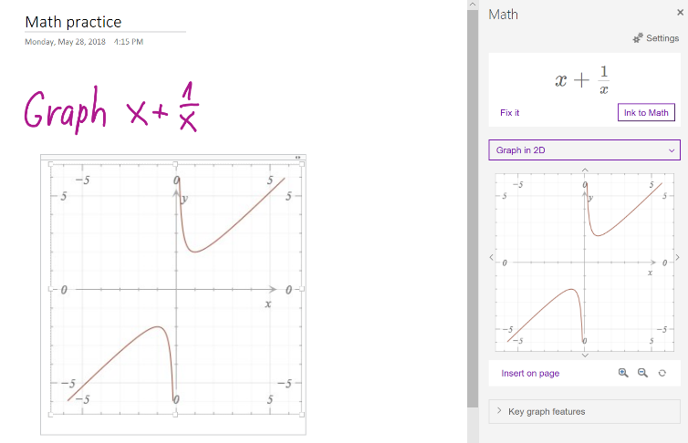Click the page date Monday, May 28, 2018
This screenshot has width=688, height=443.
(x=64, y=42)
